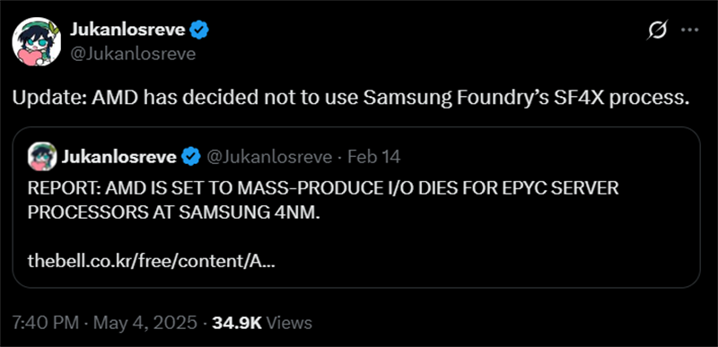Click the blue verified badge beside the main name

(199, 30)
